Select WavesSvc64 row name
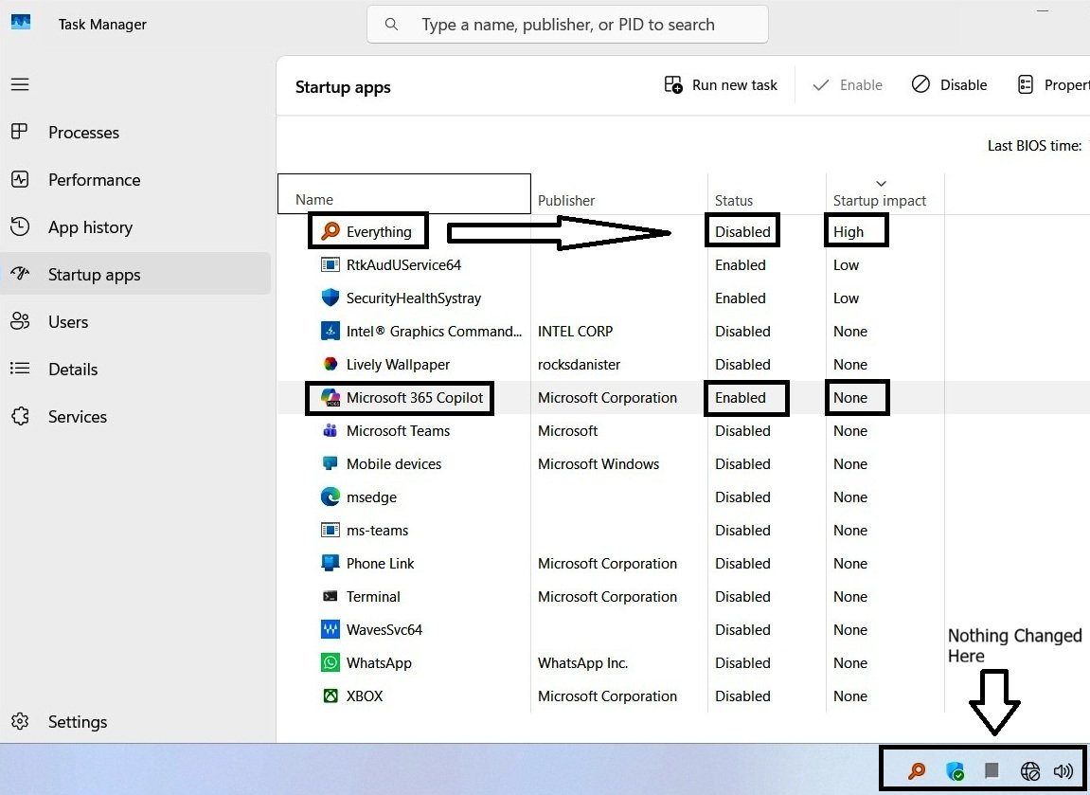This screenshot has width=1090, height=795. click(x=384, y=629)
